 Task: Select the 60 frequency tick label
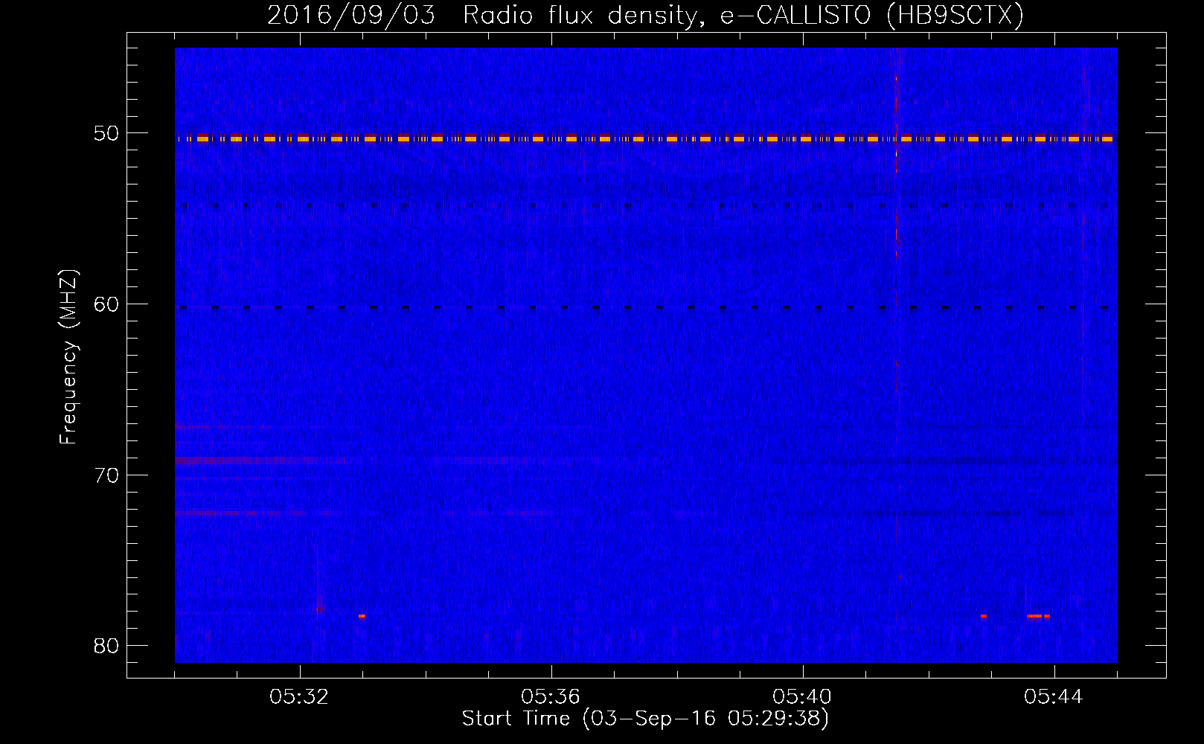pos(106,304)
